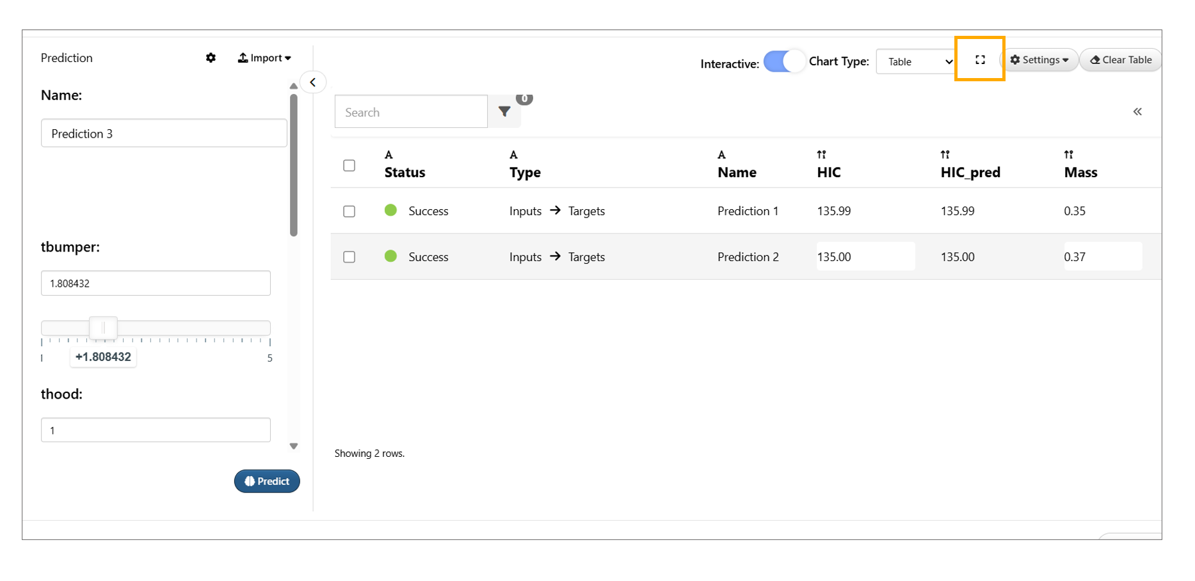Click the Clear Table button
The image size is (1195, 581).
[x=1120, y=60]
